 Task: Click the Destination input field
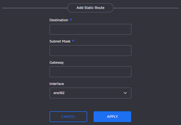pos(90,29)
